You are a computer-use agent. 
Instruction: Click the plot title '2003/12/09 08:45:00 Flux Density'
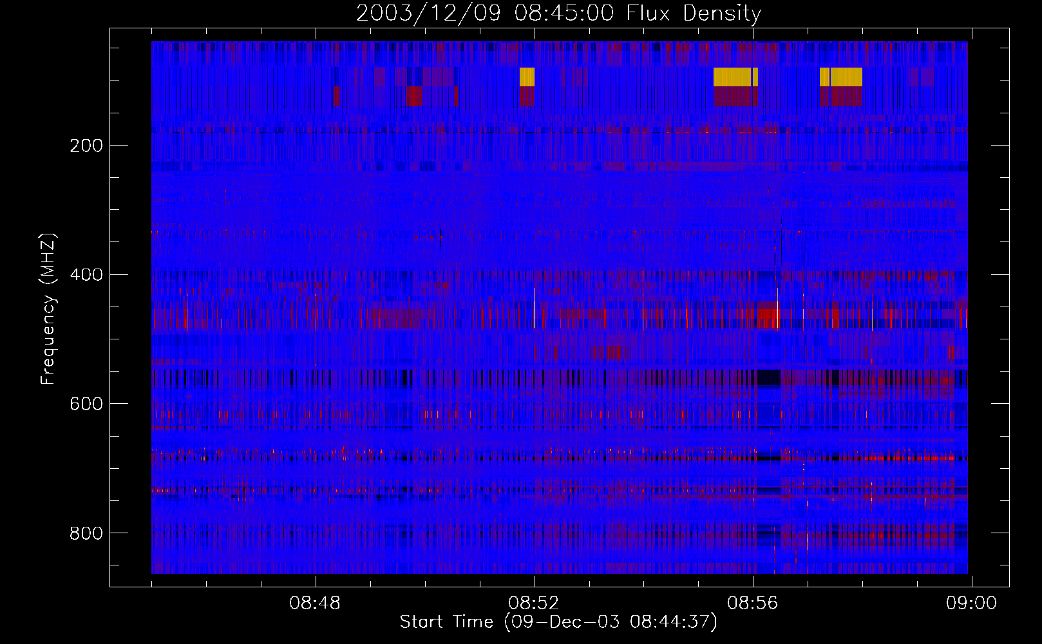click(x=558, y=13)
